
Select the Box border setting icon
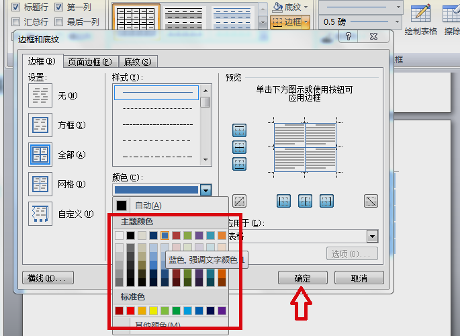40,125
